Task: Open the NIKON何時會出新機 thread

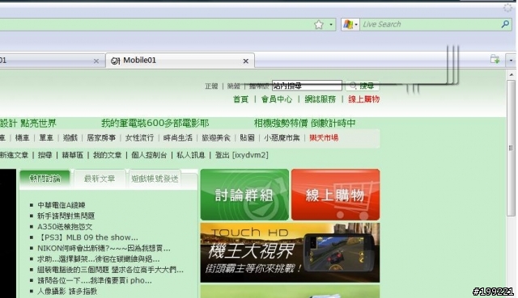Action: [x=104, y=248]
